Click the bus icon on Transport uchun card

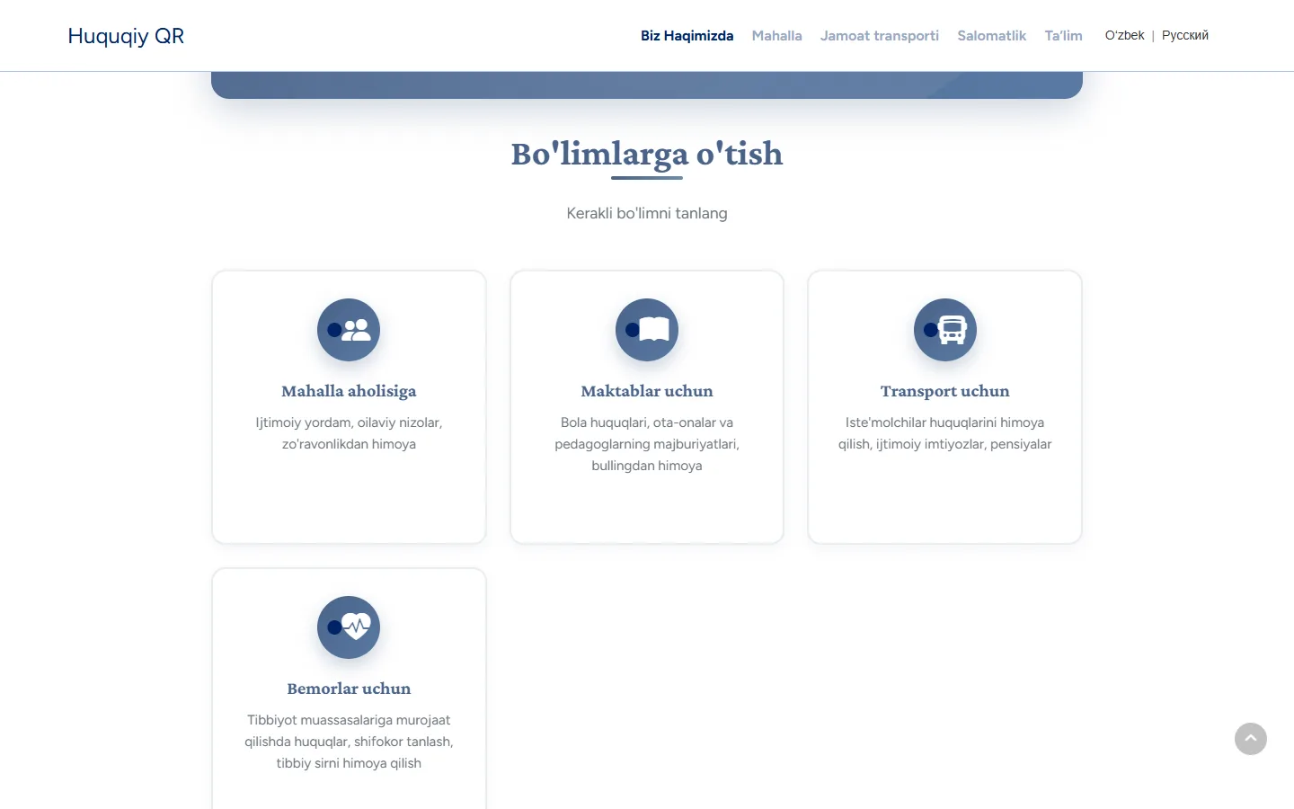[x=952, y=330]
